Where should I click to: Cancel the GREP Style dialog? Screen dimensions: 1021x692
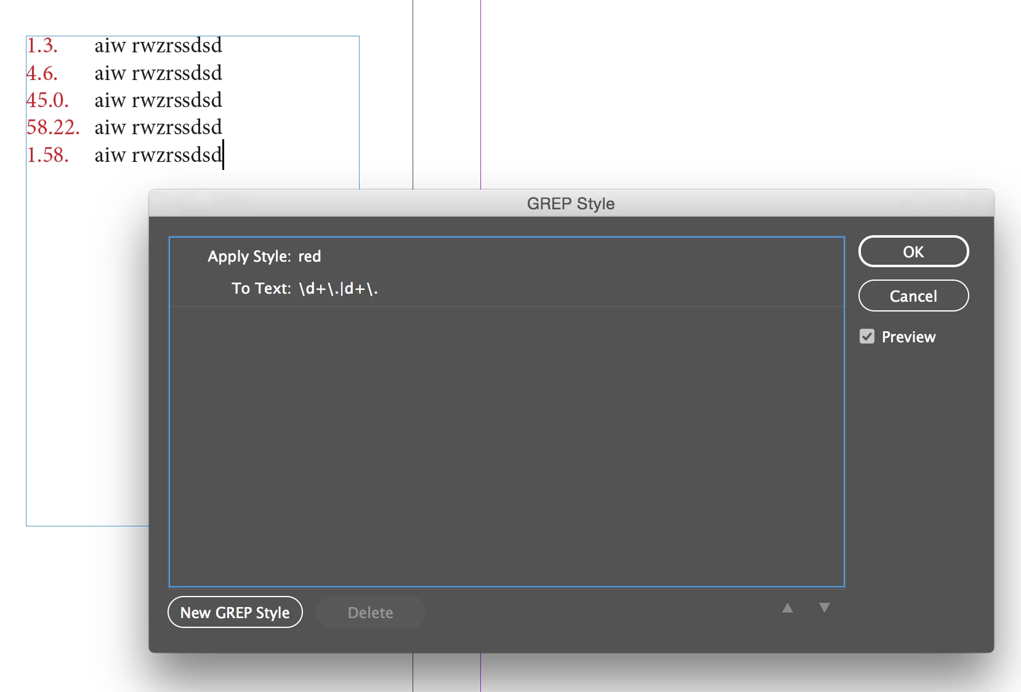click(x=913, y=296)
